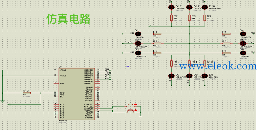Click the D4 green LED symbol
This screenshot has width=257, height=131.
pos(243,34)
